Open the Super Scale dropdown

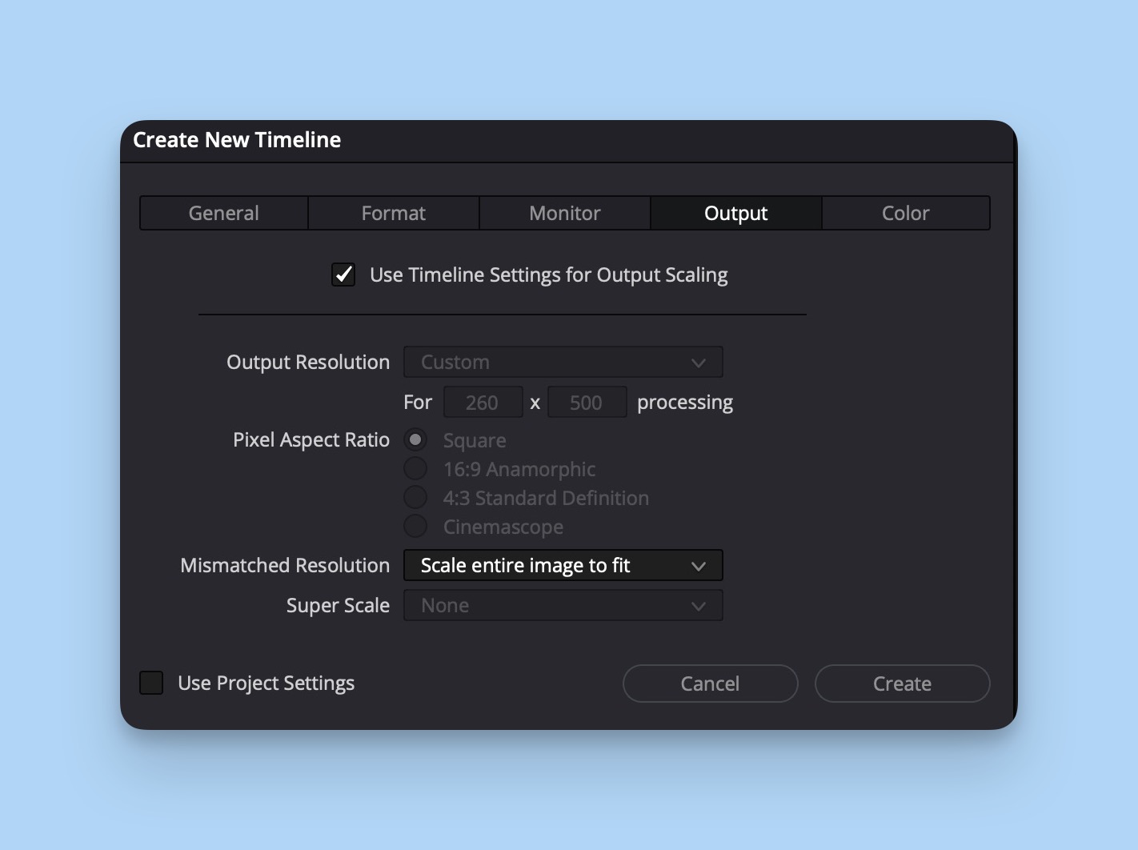tap(563, 605)
